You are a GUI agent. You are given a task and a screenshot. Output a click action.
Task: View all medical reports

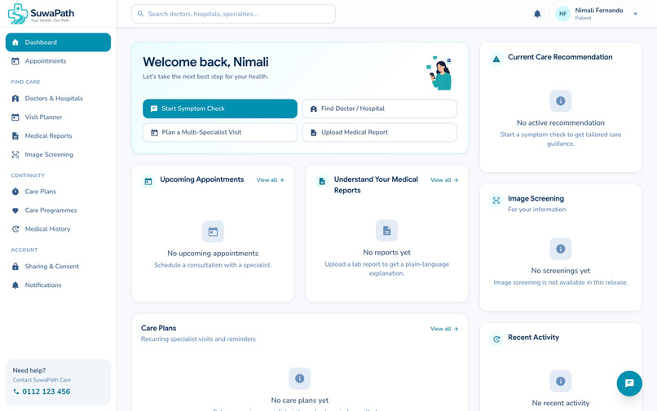point(444,180)
